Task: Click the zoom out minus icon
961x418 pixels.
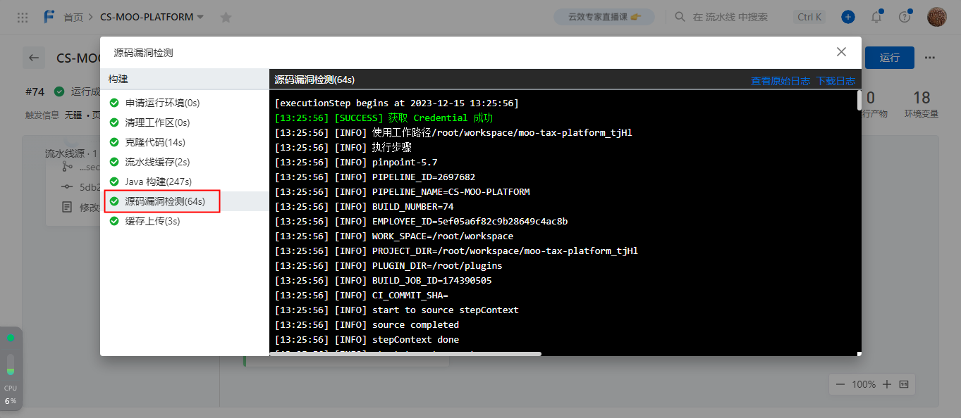Action: [x=840, y=384]
